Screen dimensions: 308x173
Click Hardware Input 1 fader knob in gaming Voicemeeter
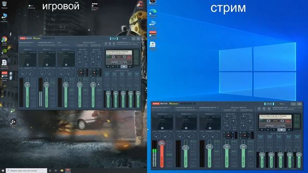27,85
